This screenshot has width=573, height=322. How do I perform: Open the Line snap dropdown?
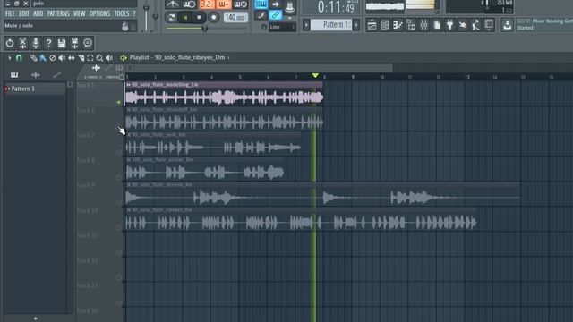click(x=283, y=27)
